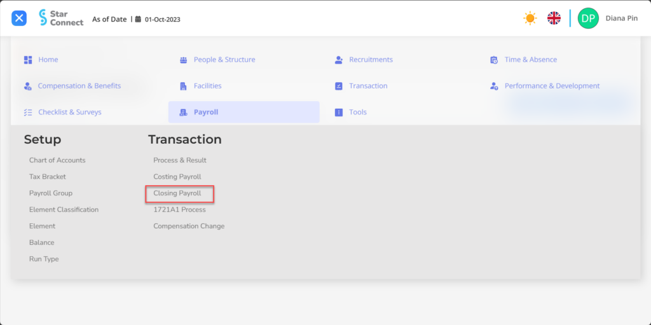Open the Tax Bracket setup page
651x325 pixels.
click(x=47, y=177)
